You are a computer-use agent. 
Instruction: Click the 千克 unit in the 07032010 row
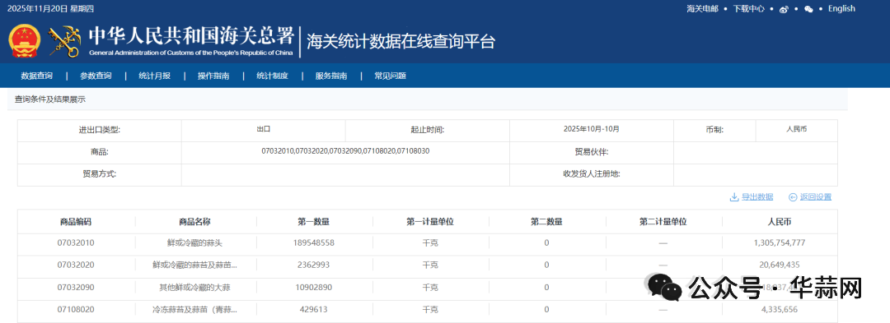(x=430, y=242)
